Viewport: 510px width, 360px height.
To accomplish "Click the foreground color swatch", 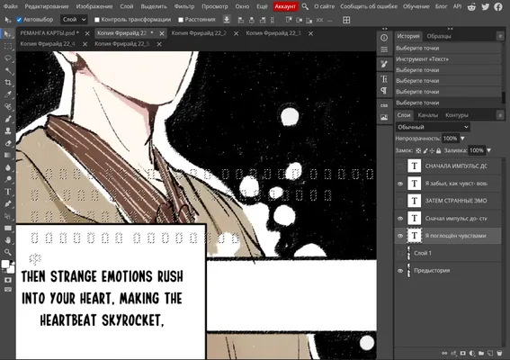I will point(5,264).
